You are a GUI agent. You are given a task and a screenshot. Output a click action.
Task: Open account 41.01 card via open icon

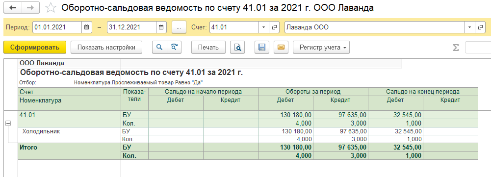coord(274,27)
